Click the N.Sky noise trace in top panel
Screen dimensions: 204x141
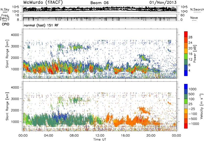tap(100, 9)
